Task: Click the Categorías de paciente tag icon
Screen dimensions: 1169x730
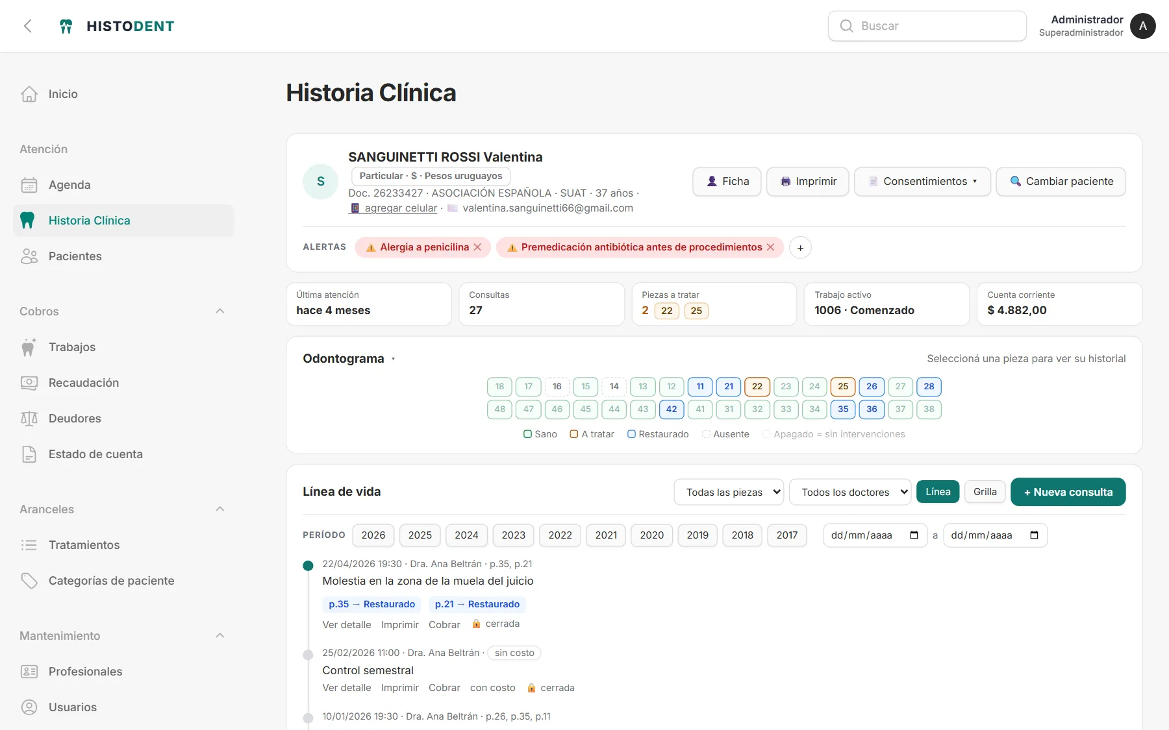Action: (29, 581)
